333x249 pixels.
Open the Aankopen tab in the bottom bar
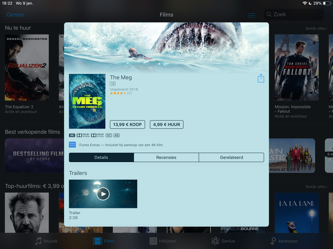tap(284, 241)
